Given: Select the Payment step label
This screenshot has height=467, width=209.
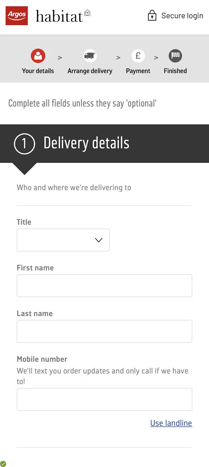Looking at the screenshot, I should 138,71.
